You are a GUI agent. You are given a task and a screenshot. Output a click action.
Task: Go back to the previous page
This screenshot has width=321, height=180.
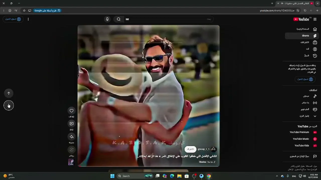317,10
